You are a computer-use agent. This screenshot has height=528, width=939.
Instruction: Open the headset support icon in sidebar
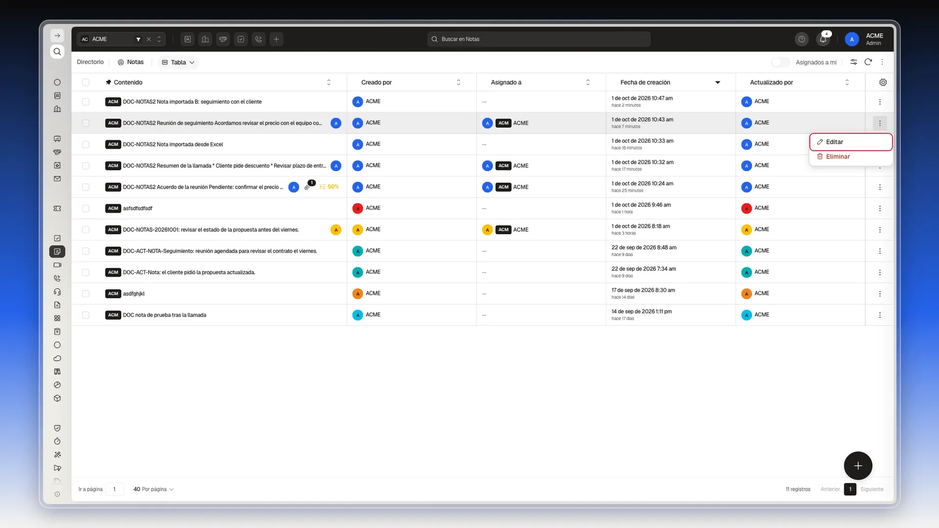57,292
